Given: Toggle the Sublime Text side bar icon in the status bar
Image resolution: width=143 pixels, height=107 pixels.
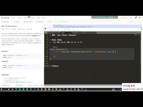Looking at the screenshot, I should pos(46,85).
